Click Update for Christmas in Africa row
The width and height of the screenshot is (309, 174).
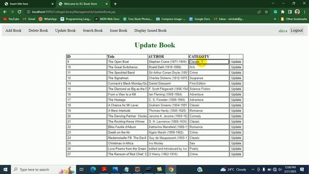(236, 144)
